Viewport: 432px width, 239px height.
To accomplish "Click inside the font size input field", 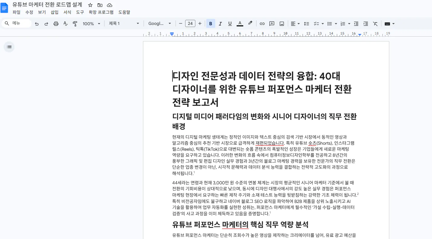I will point(190,23).
